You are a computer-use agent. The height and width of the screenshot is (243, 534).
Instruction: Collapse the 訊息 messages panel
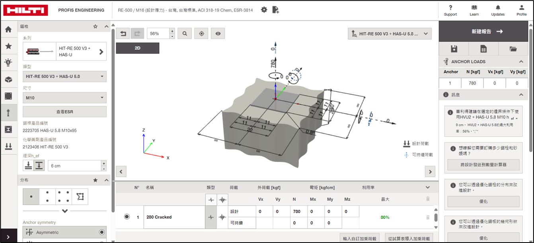pyautogui.click(x=521, y=95)
